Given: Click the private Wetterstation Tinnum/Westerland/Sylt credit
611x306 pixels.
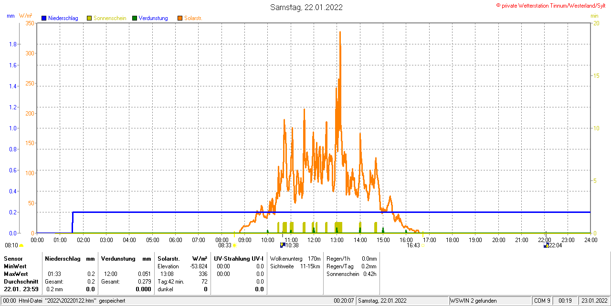Looking at the screenshot, I should 550,6.
